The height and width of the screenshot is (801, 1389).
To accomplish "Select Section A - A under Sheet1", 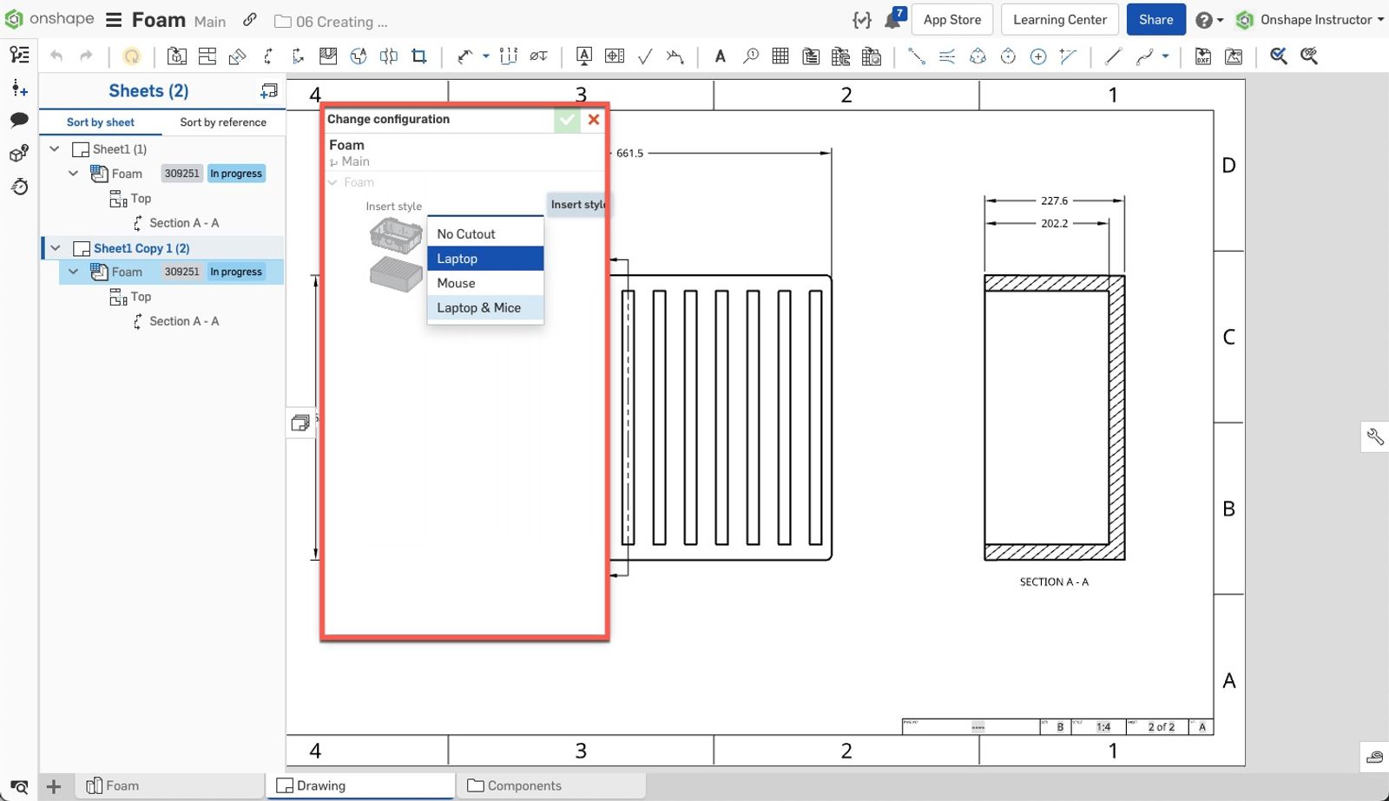I will [x=184, y=223].
